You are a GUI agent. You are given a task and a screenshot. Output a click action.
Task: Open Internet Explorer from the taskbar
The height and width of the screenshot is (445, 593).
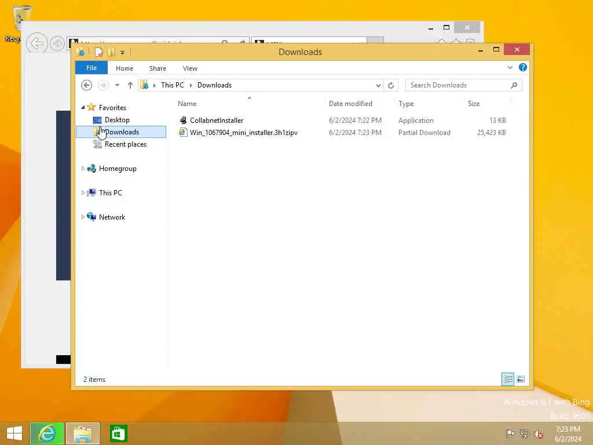(47, 433)
